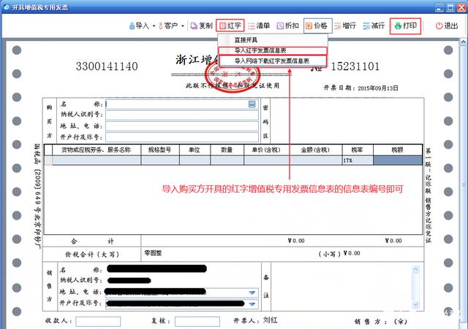Click the 导入 (Import) toolbar icon
468x329 pixels.
(140, 26)
